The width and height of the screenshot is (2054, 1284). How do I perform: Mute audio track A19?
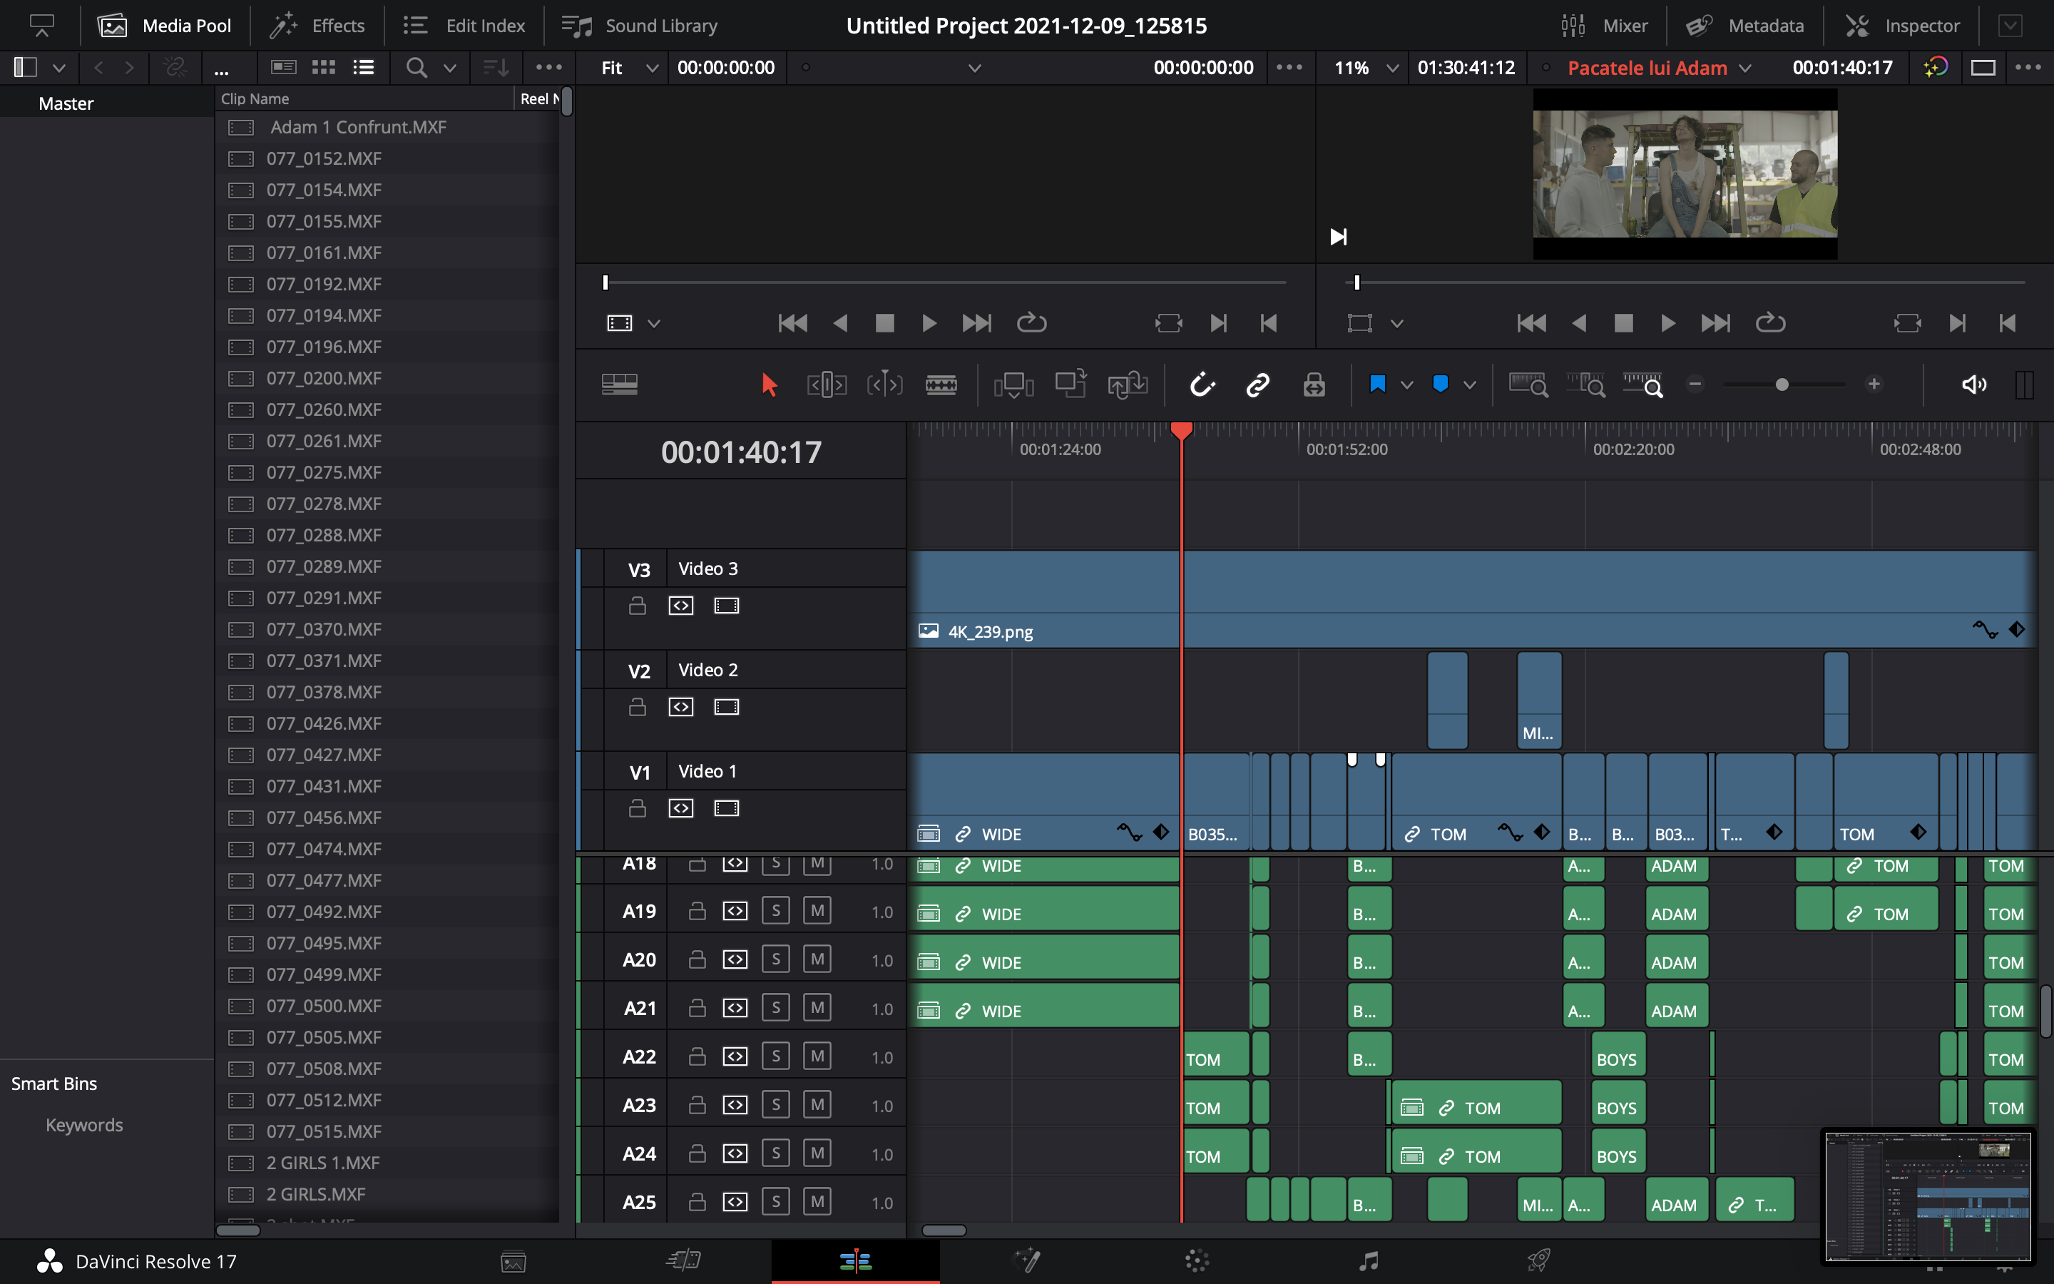817,910
